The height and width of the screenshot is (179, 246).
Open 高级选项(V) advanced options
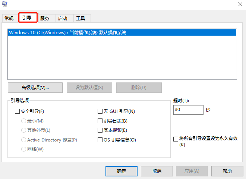tap(35, 88)
